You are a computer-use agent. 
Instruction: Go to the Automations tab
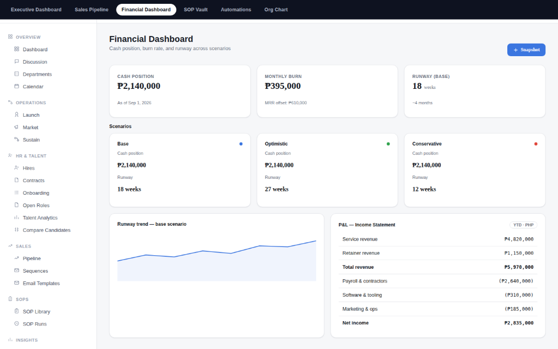(x=236, y=10)
